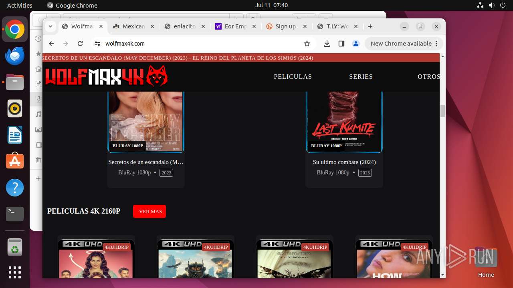Viewport: 513px width, 288px height.
Task: Open Su ultimo combate (2024) link
Action: coord(344,162)
